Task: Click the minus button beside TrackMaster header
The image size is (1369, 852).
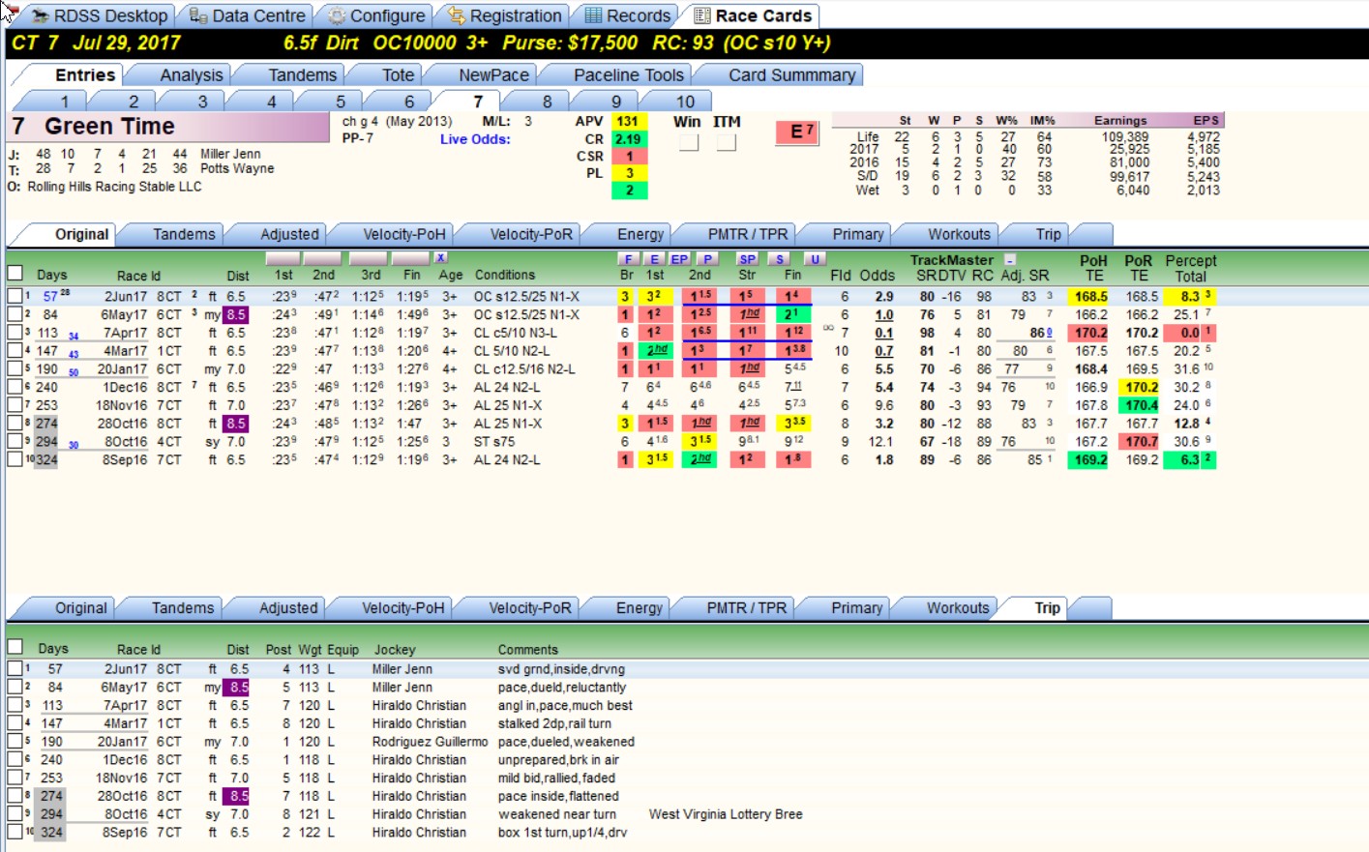Action: click(x=1010, y=259)
